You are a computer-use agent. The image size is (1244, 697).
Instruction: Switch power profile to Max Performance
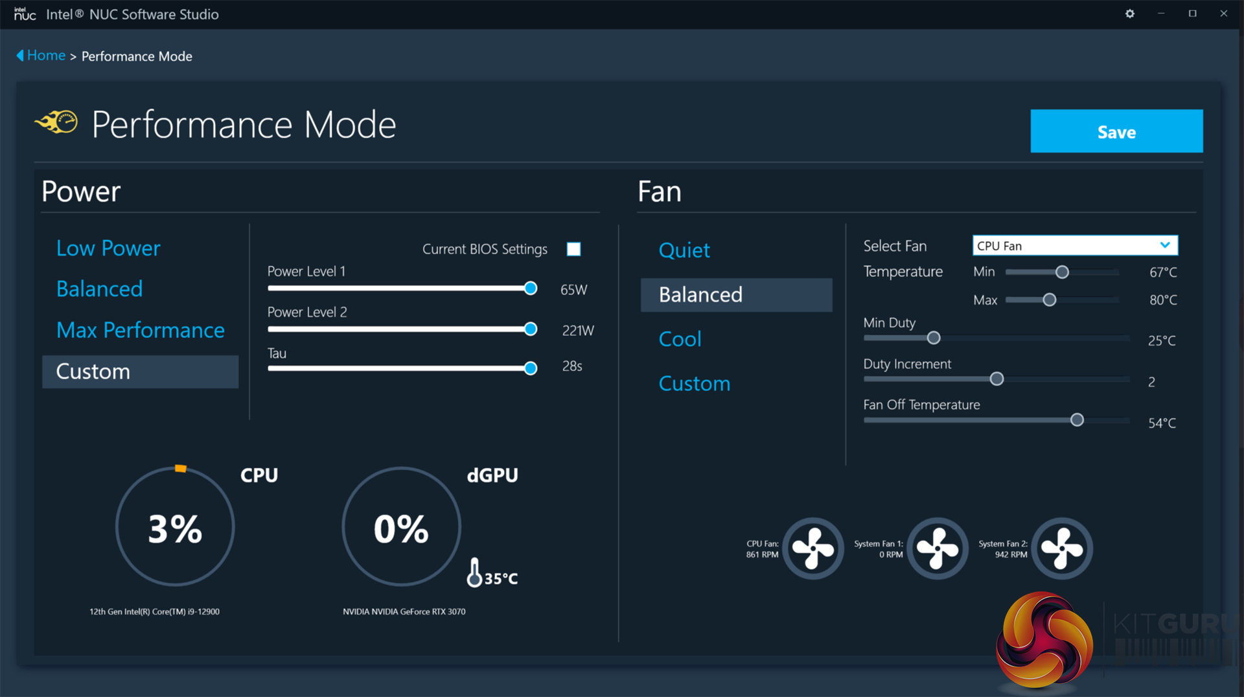coord(140,330)
